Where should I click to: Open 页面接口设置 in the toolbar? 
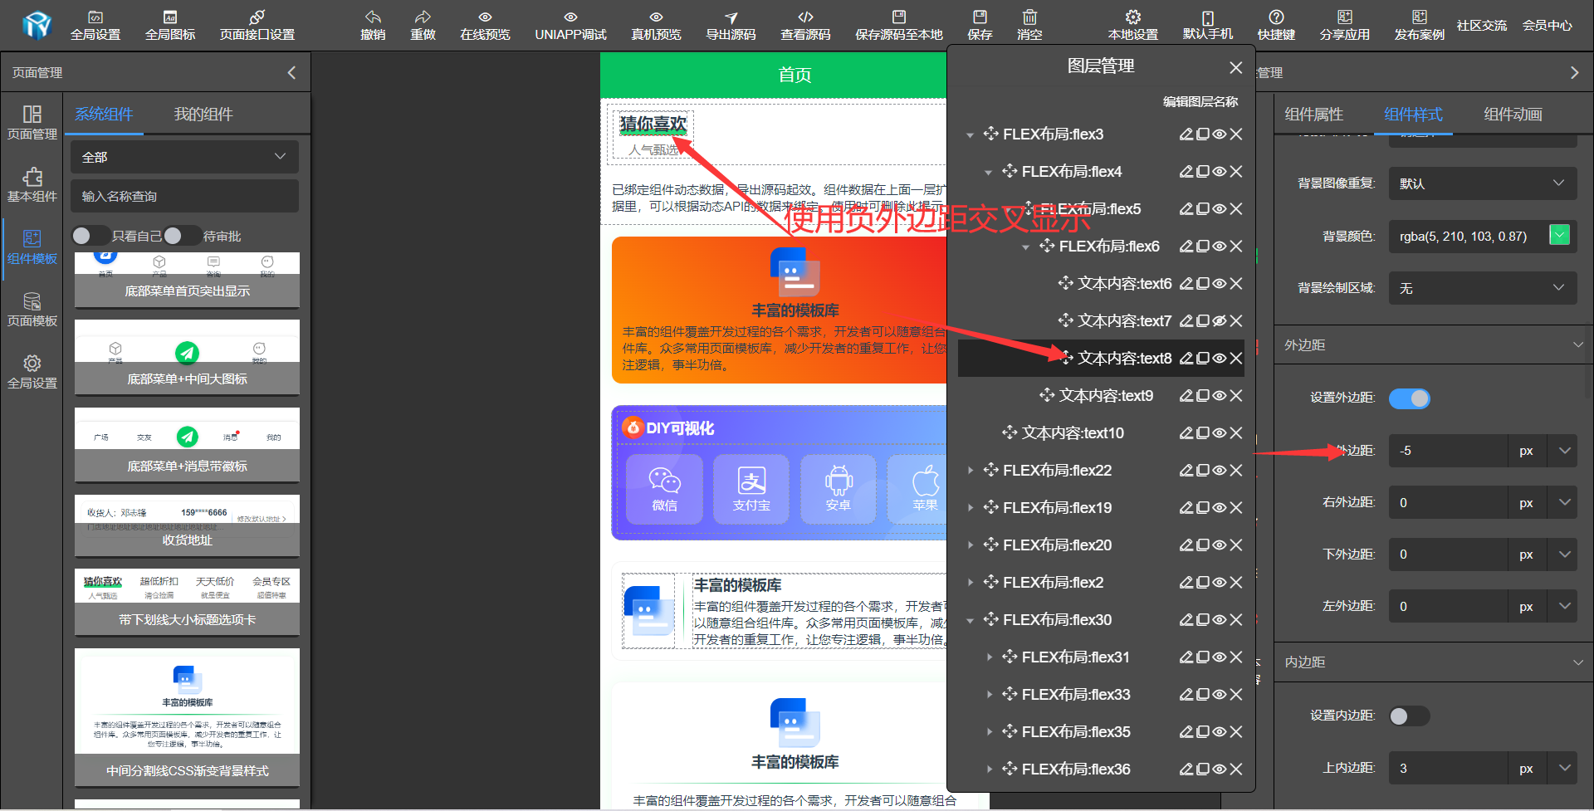pos(257,26)
